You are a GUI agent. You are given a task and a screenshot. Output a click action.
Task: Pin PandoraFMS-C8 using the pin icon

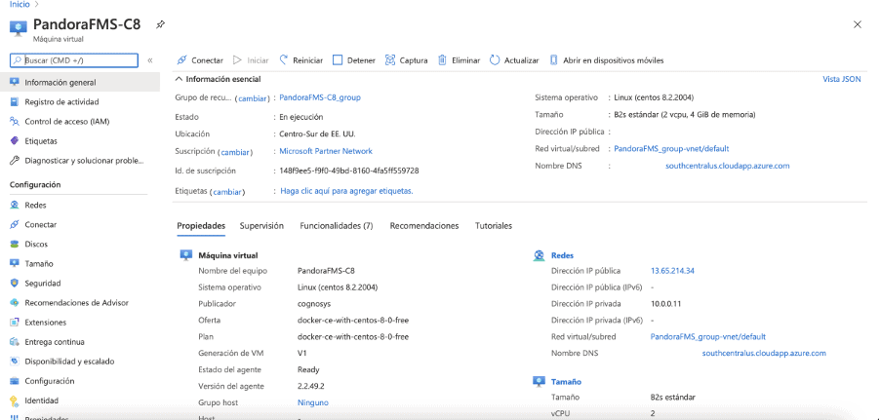click(x=161, y=24)
